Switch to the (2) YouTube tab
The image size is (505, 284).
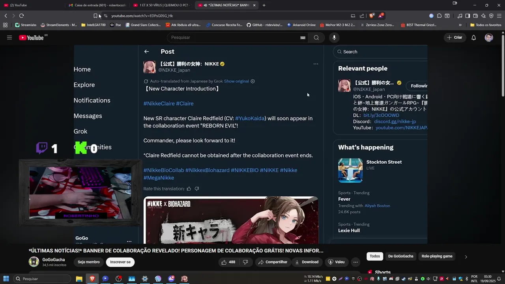pos(32,5)
